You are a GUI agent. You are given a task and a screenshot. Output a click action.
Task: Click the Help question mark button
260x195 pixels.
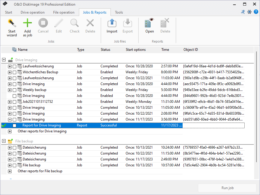point(256,12)
